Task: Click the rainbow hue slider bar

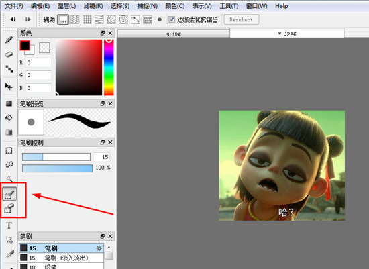Action: (109, 67)
